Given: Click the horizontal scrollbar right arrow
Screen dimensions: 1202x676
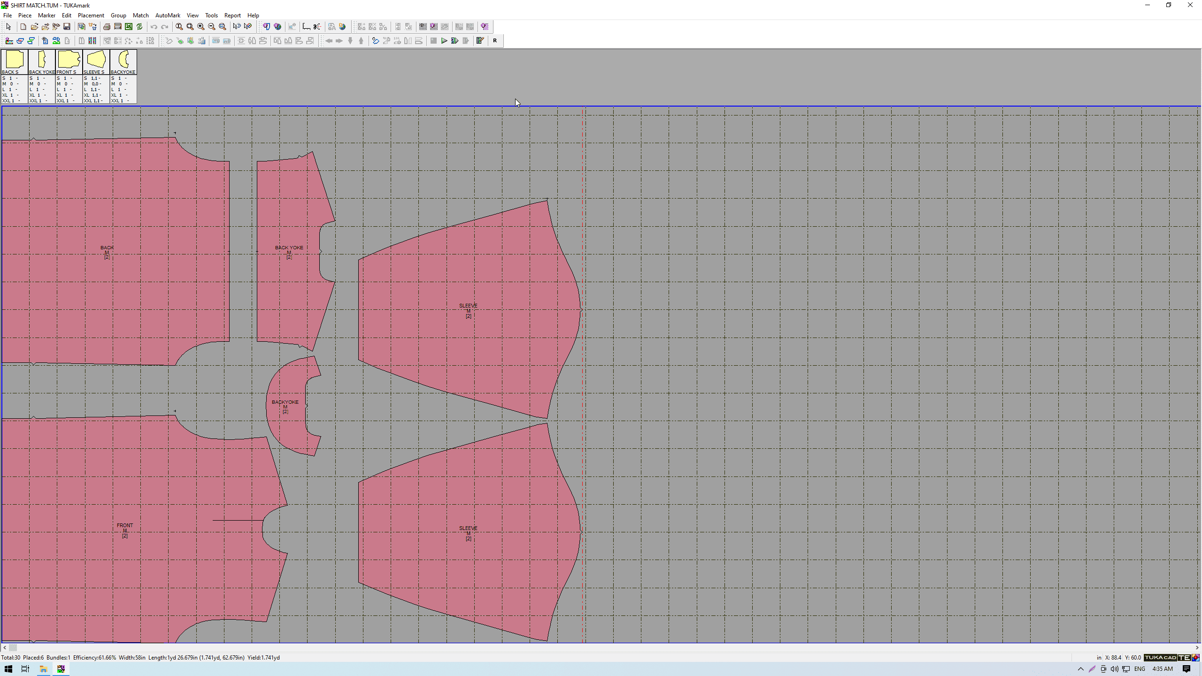Looking at the screenshot, I should (1197, 647).
